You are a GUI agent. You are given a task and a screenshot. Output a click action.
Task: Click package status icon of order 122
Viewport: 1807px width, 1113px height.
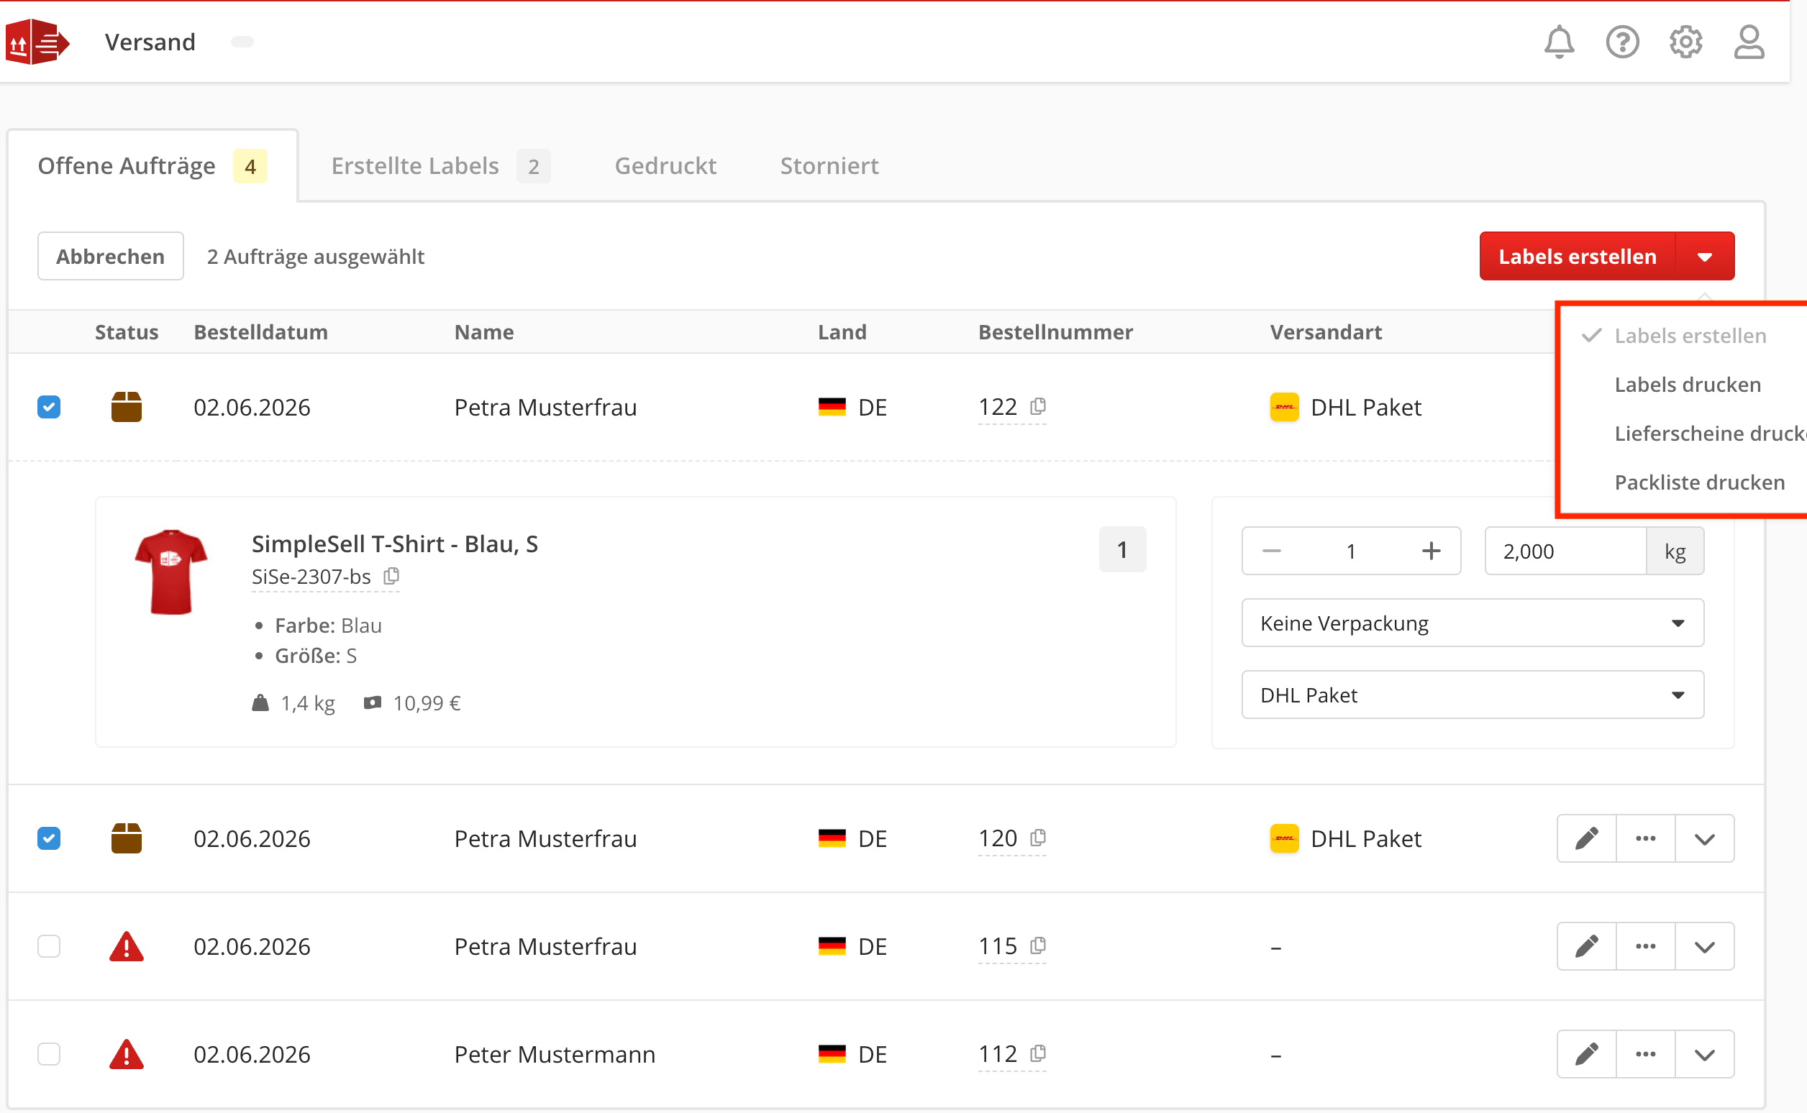(x=126, y=407)
